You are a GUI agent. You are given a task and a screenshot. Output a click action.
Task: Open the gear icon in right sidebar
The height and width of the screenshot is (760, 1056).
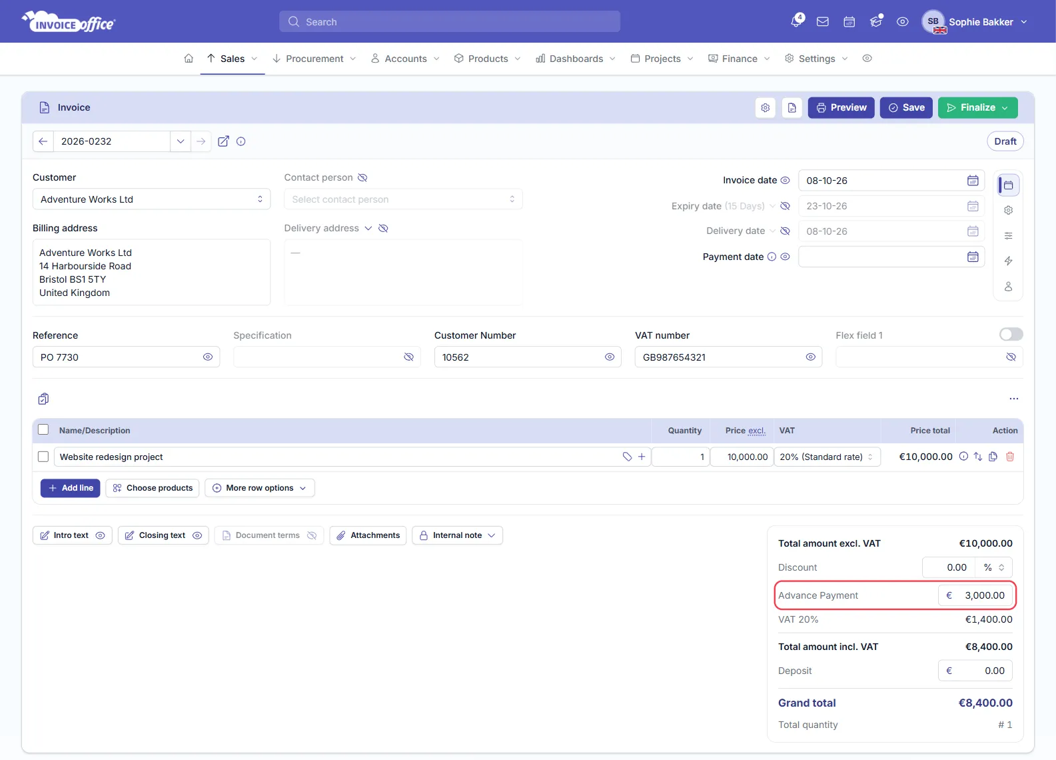coord(1009,211)
